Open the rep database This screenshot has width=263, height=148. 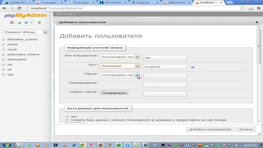[x=10, y=65]
